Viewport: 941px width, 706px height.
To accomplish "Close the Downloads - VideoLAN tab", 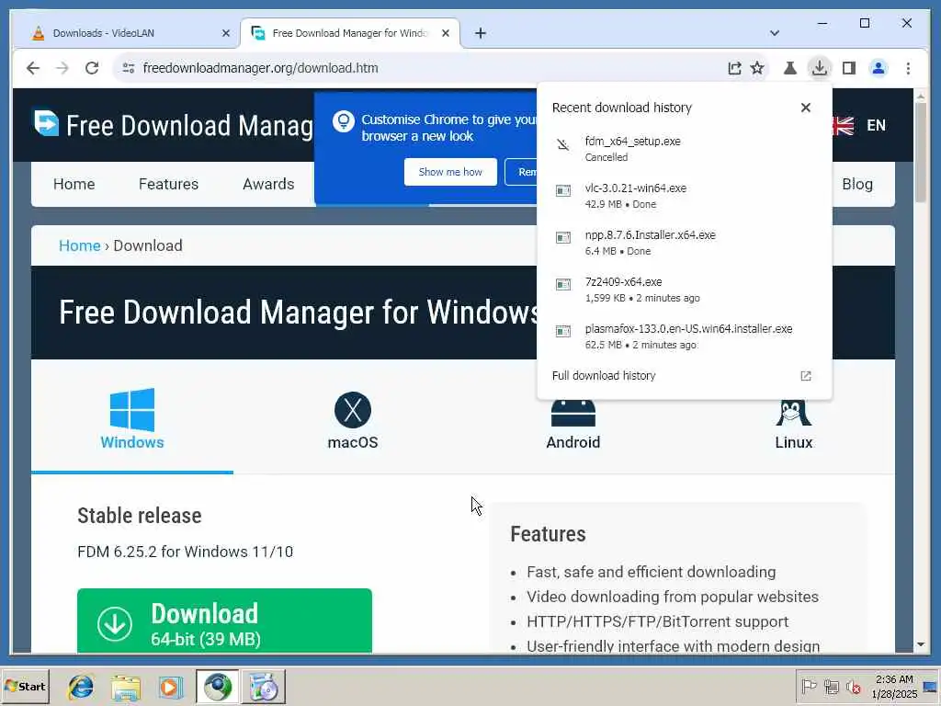I will [x=226, y=33].
